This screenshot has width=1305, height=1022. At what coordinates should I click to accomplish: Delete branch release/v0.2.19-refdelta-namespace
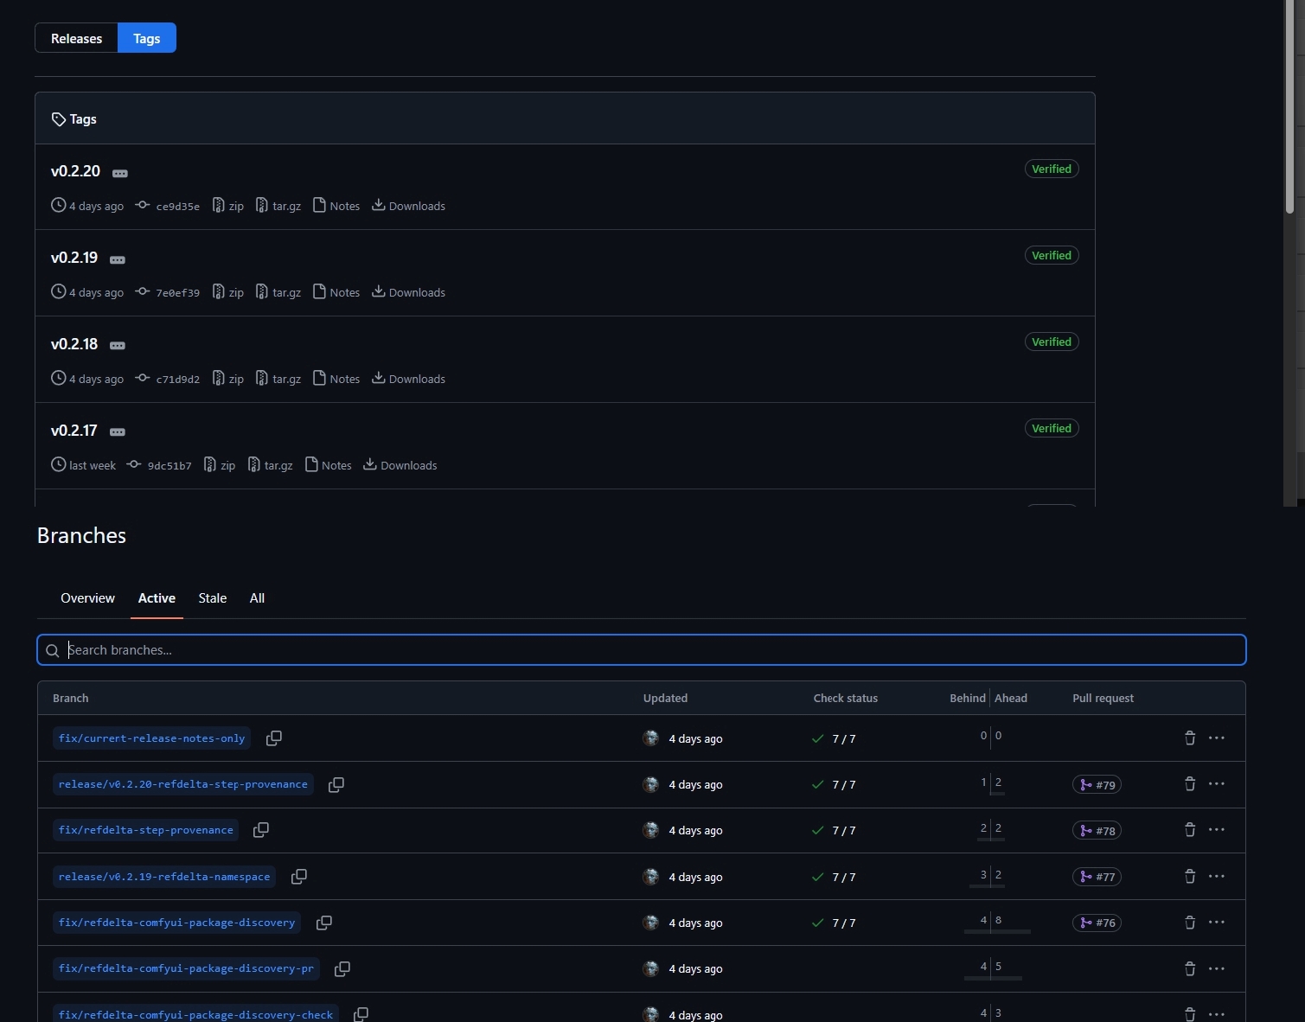tap(1190, 877)
